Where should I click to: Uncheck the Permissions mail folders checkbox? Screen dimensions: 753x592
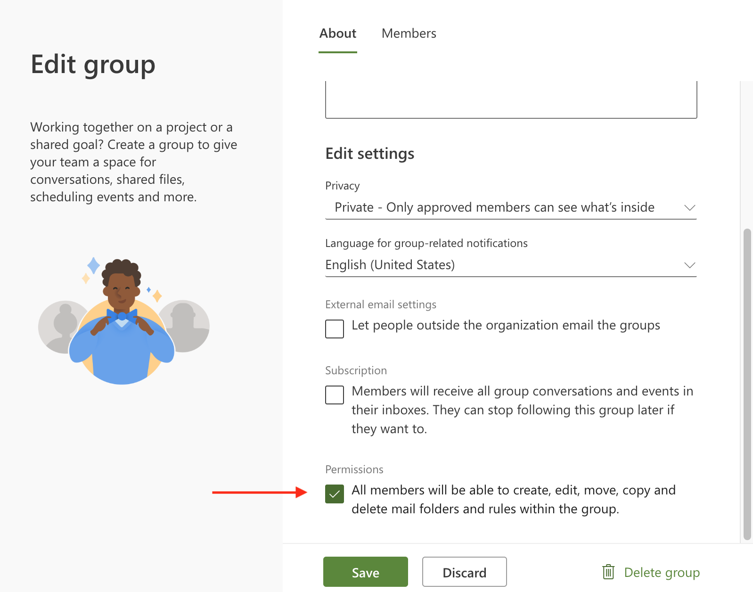tap(335, 494)
